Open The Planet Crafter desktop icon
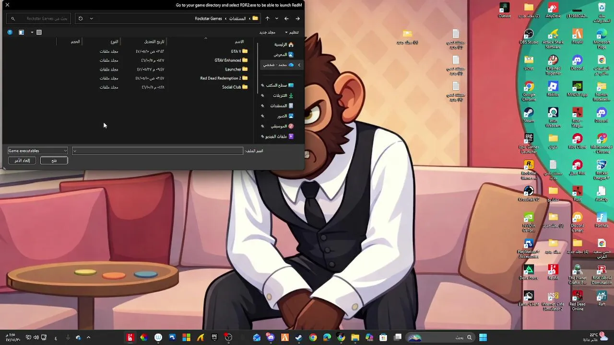Viewport: 614px width, 345px height. [577, 275]
